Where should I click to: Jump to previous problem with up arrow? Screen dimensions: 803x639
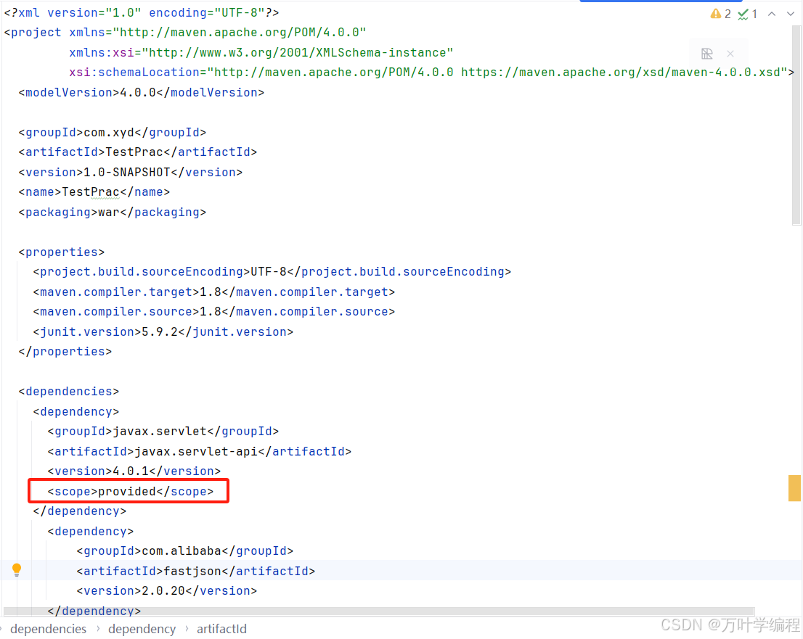pyautogui.click(x=772, y=13)
